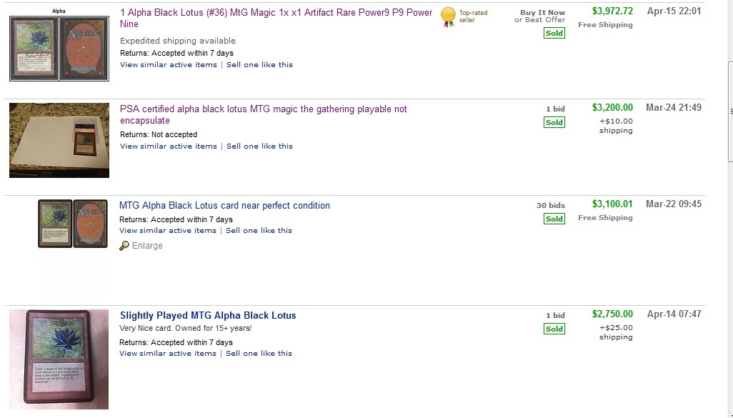The height and width of the screenshot is (418, 733).
Task: Open 'MTG Alpha Black Lotus card near perfect' title
Action: coord(224,206)
